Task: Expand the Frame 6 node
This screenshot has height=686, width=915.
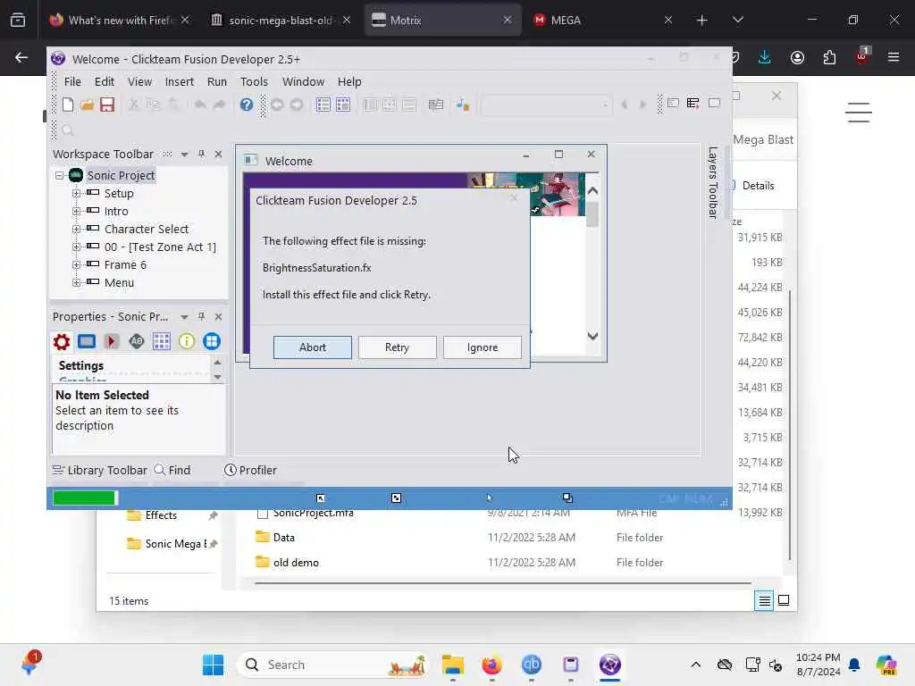Action: (77, 264)
